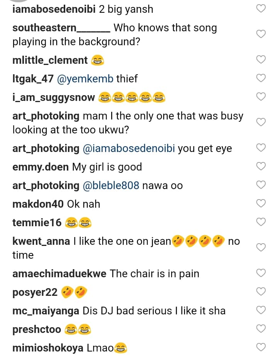The image size is (278, 355).
Task: Like southeastern's comment about the song
Action: coord(261,34)
